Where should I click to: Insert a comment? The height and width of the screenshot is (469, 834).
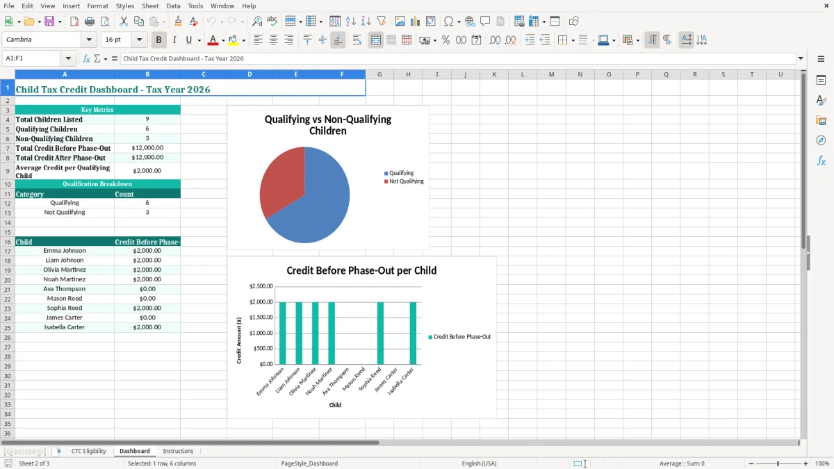coord(486,22)
